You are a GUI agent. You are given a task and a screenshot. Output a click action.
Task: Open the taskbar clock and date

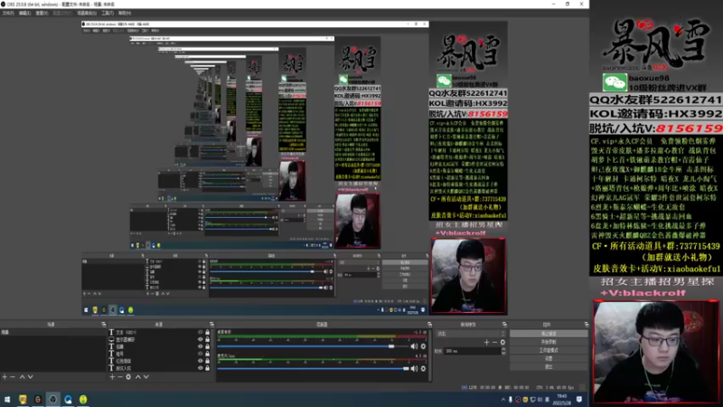click(562, 400)
